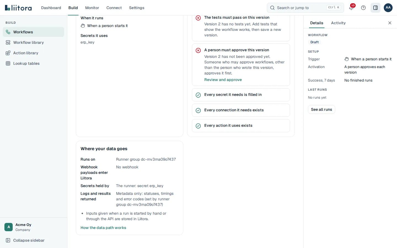The width and height of the screenshot is (397, 248).
Task: Click the Runner group dc-mv3ma09o7437 value
Action: tap(146, 159)
